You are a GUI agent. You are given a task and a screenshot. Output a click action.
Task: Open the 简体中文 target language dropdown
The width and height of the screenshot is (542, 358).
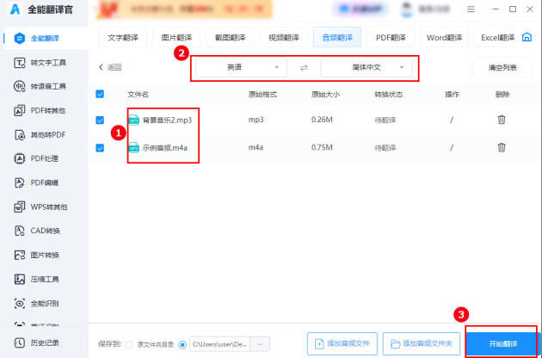[366, 67]
